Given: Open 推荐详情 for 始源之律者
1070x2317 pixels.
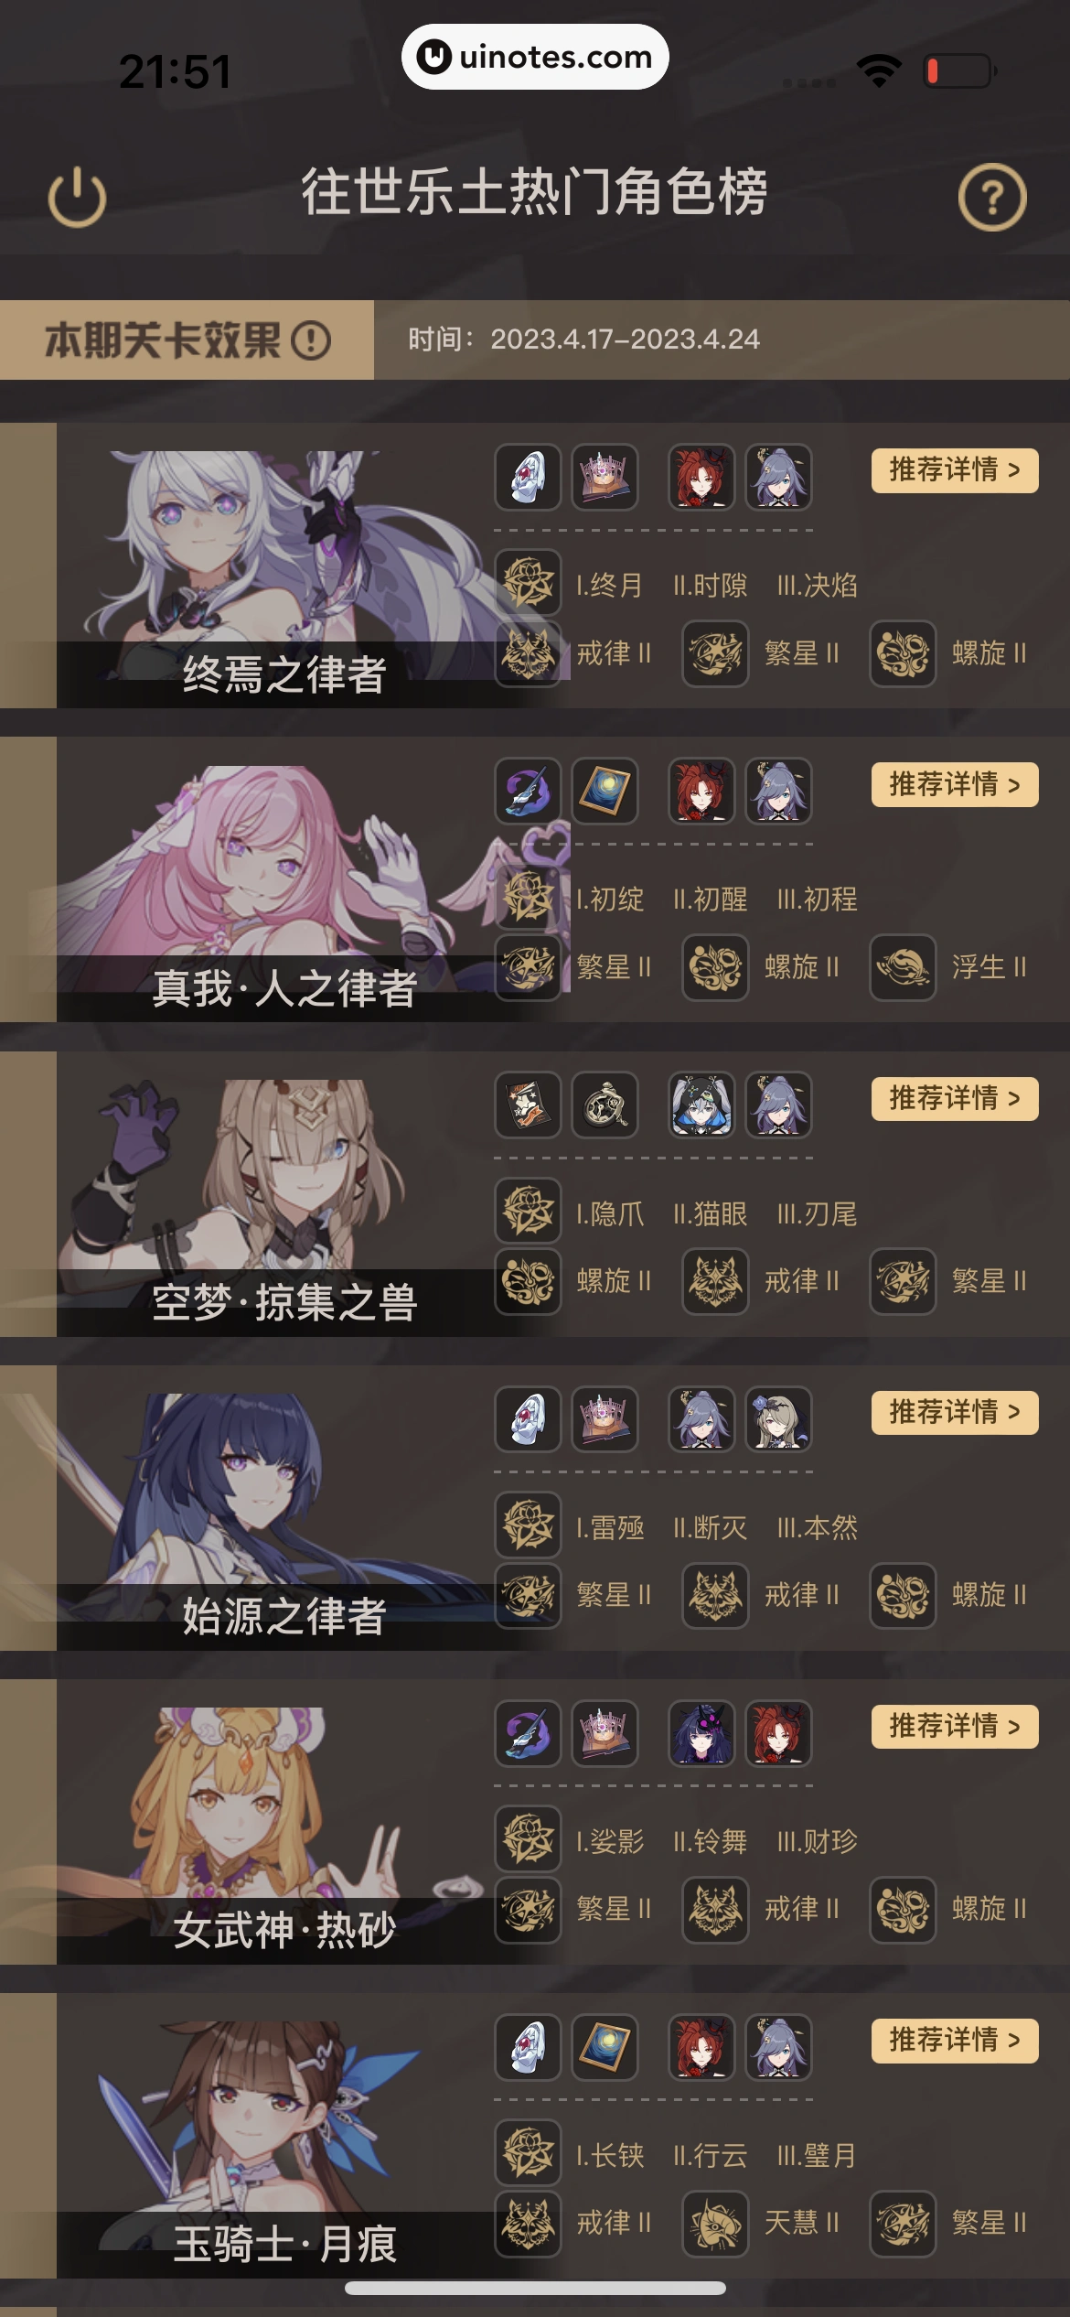Looking at the screenshot, I should 955,1413.
